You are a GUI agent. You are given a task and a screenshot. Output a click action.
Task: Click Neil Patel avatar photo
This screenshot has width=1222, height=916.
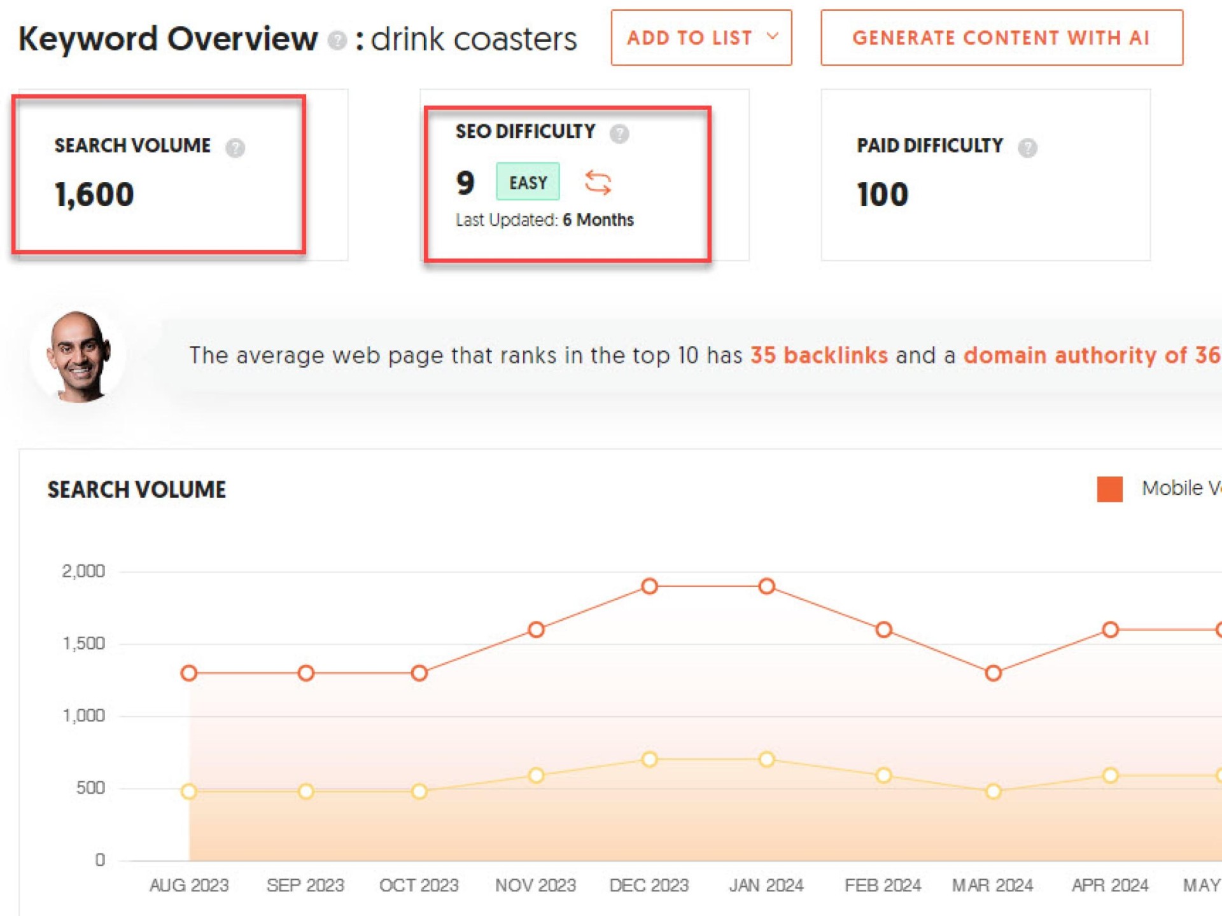point(79,356)
